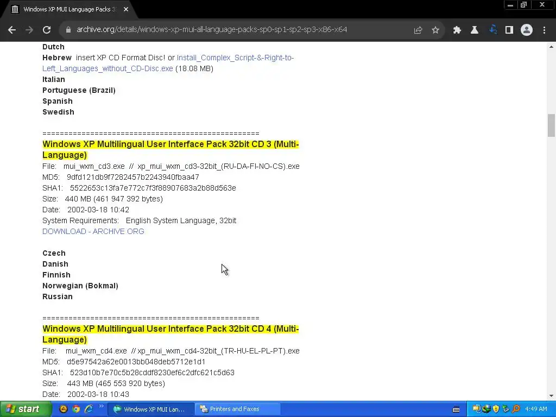Toggle the browser side panel
The image size is (556, 417).
click(x=509, y=30)
